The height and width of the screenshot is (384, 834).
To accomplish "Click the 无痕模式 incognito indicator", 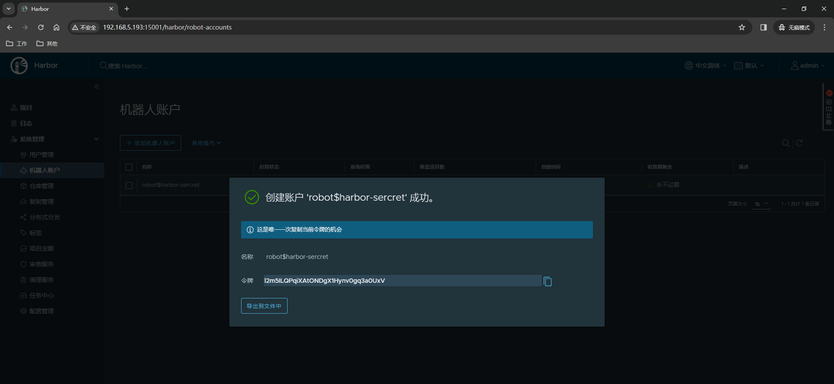I will (794, 27).
